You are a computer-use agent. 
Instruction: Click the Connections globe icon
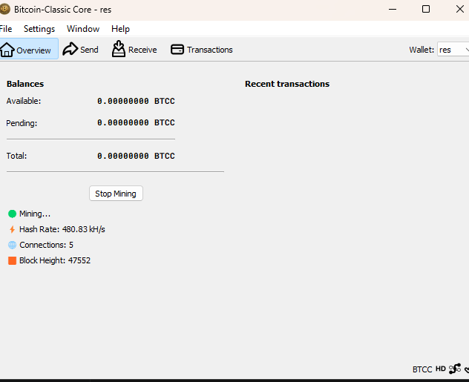pos(13,245)
